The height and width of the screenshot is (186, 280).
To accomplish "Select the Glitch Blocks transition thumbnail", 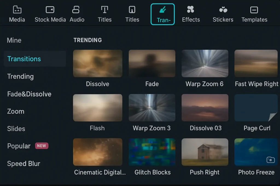I will click(x=152, y=152).
